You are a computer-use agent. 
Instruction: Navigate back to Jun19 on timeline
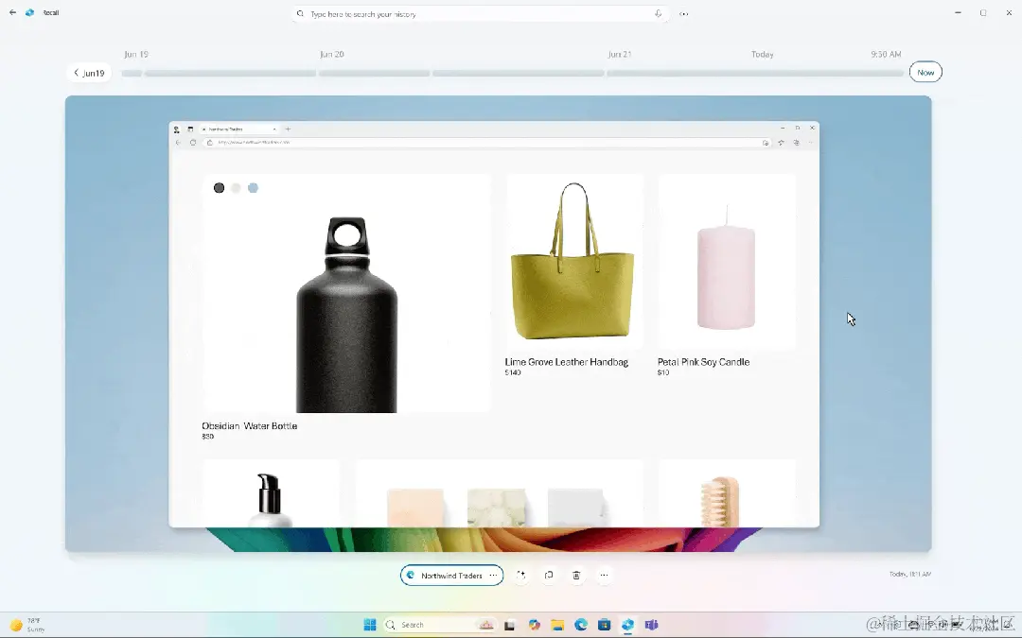(89, 73)
